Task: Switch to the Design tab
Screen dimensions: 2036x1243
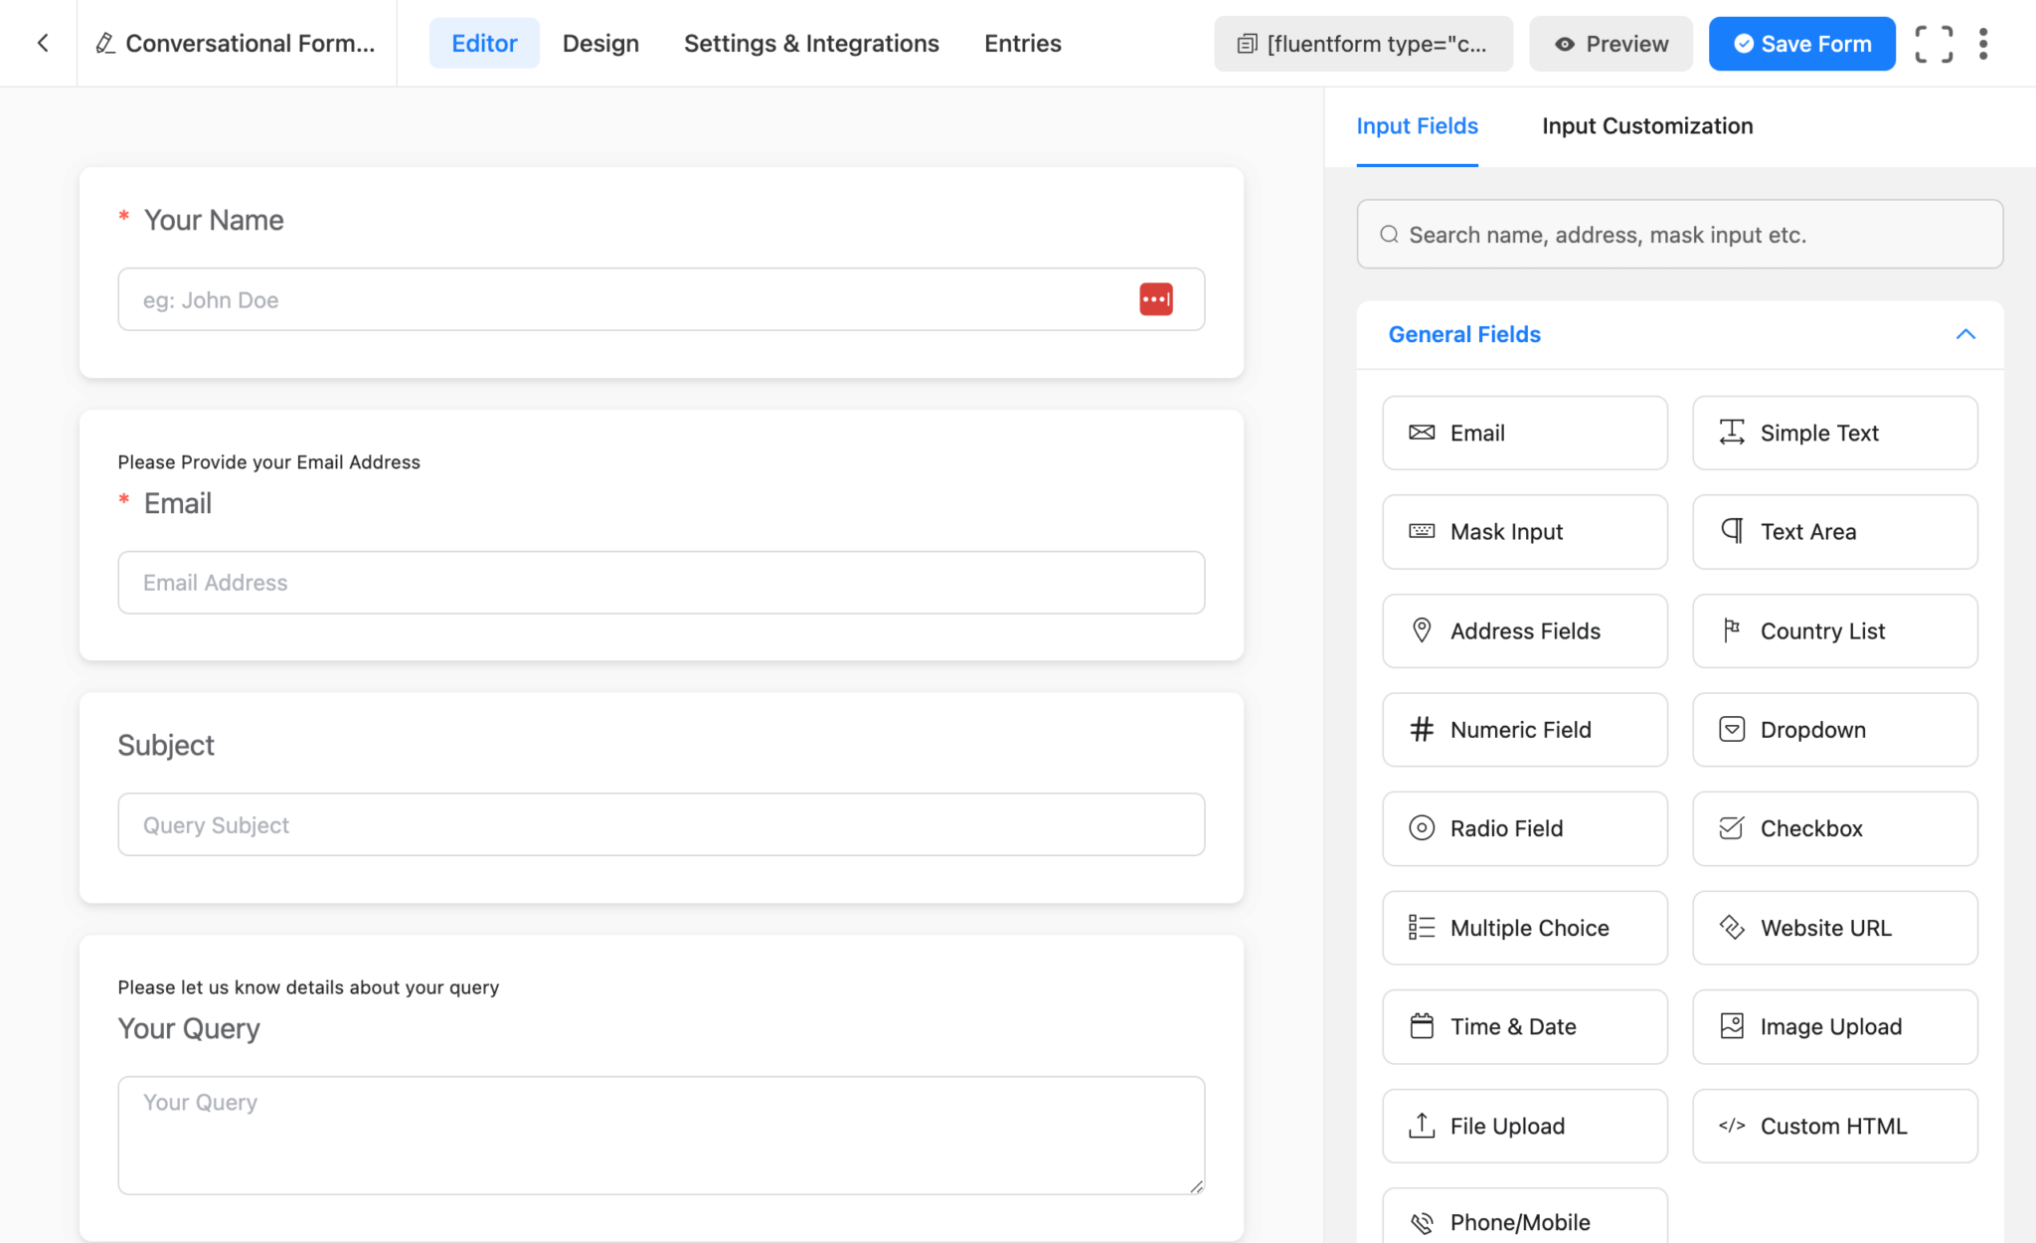Action: [x=600, y=43]
